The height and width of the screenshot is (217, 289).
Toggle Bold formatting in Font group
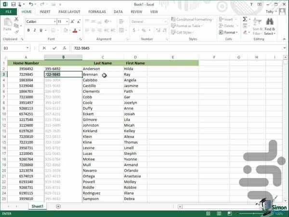[x=28, y=30]
